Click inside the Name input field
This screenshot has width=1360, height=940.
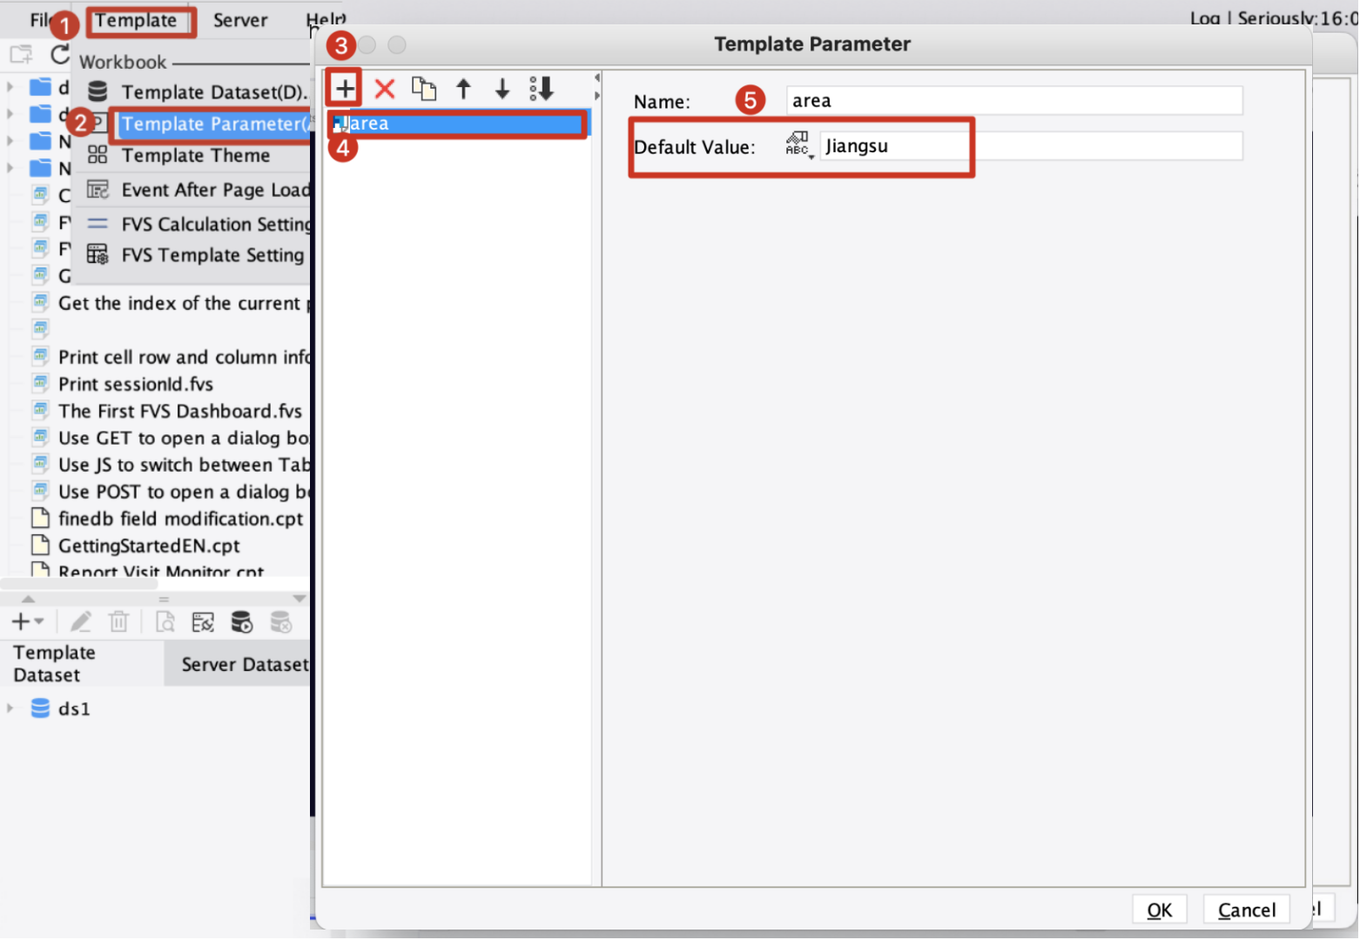click(x=1010, y=100)
